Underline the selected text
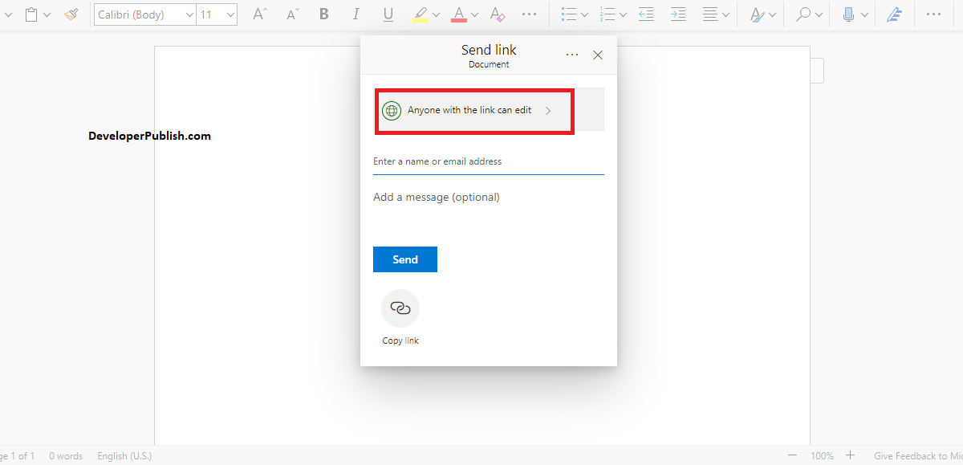963x465 pixels. click(388, 14)
